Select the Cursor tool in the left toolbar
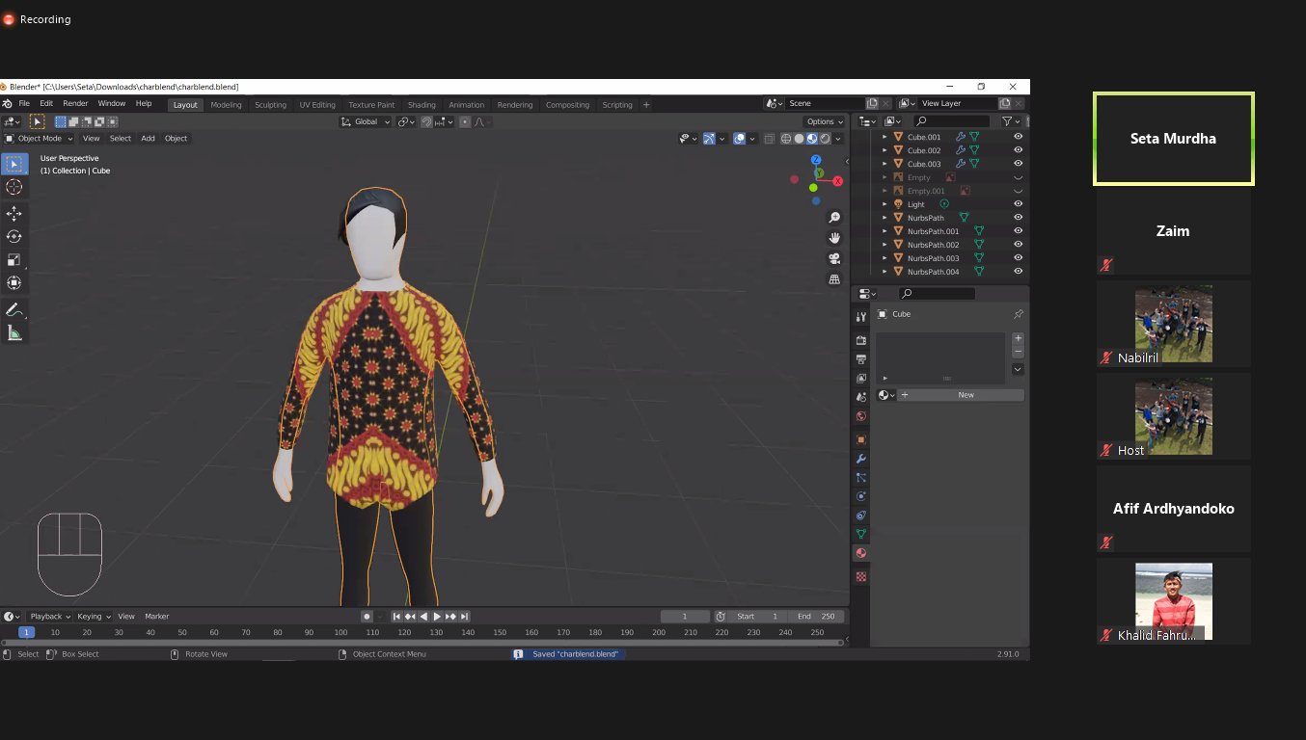This screenshot has width=1306, height=740. pos(14,187)
